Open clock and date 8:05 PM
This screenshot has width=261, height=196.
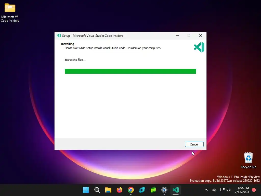point(242,190)
